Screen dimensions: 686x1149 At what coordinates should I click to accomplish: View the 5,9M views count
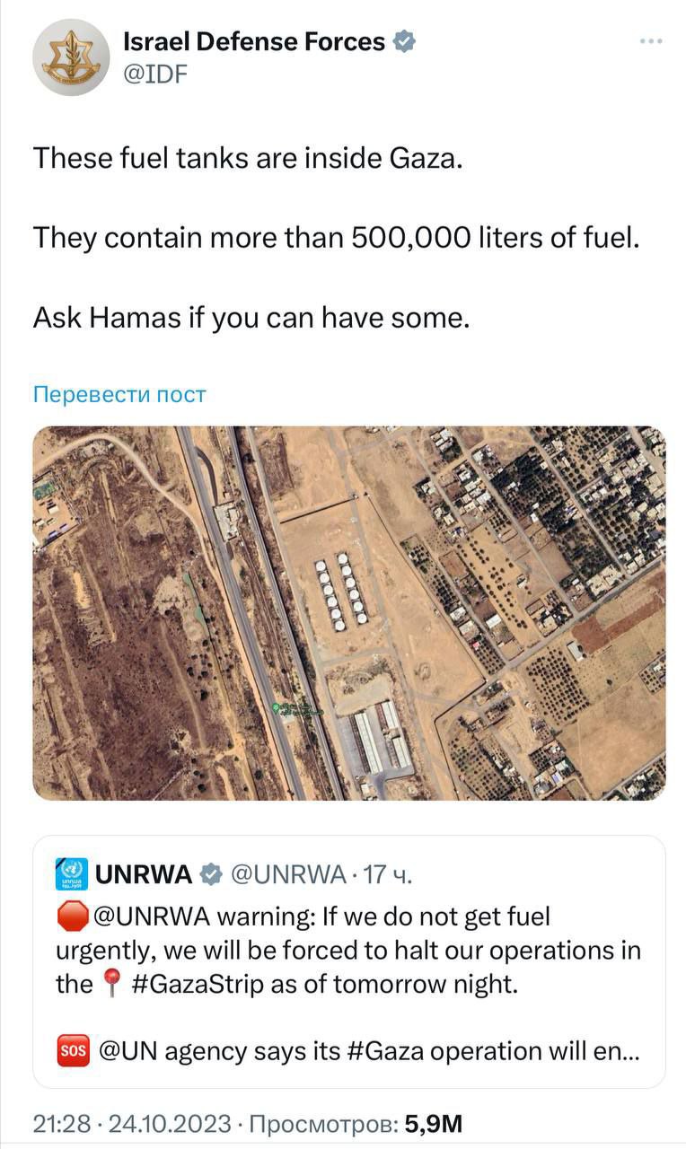pyautogui.click(x=433, y=1122)
